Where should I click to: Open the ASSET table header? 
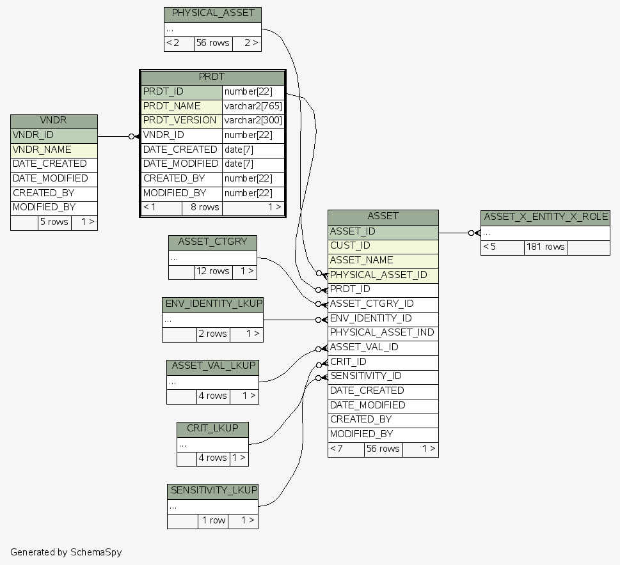pos(383,217)
